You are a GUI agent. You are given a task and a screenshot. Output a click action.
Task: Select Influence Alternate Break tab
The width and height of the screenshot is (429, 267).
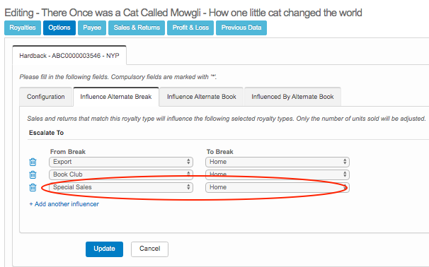point(116,97)
